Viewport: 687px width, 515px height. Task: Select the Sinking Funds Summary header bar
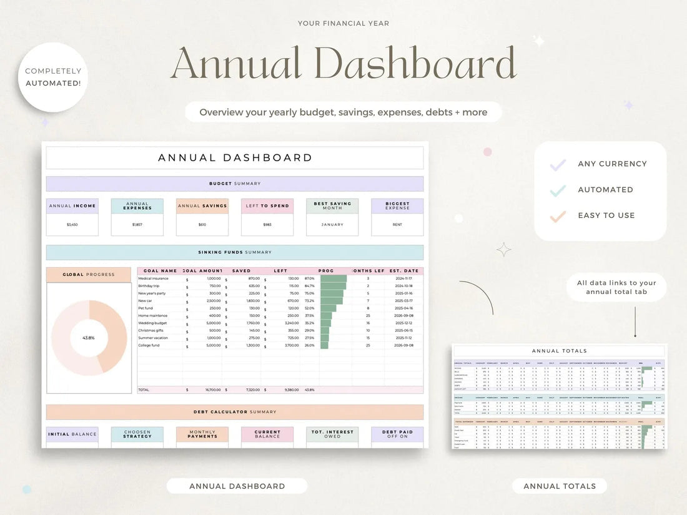click(235, 252)
